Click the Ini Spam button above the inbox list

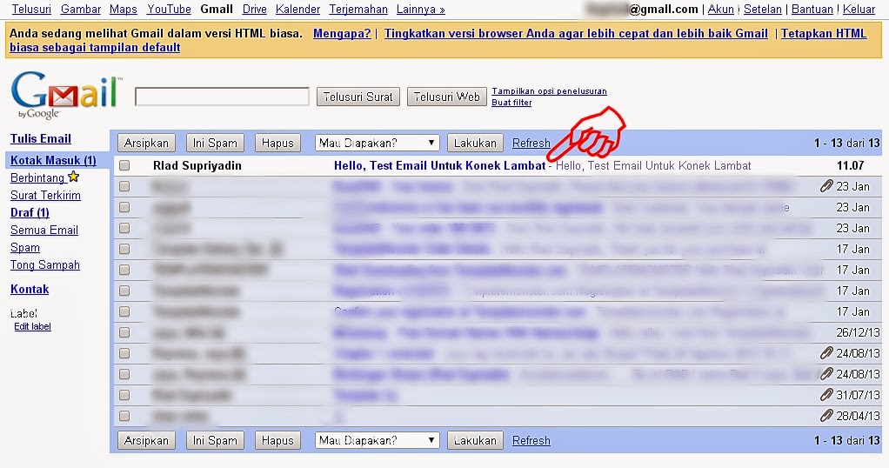(x=215, y=143)
